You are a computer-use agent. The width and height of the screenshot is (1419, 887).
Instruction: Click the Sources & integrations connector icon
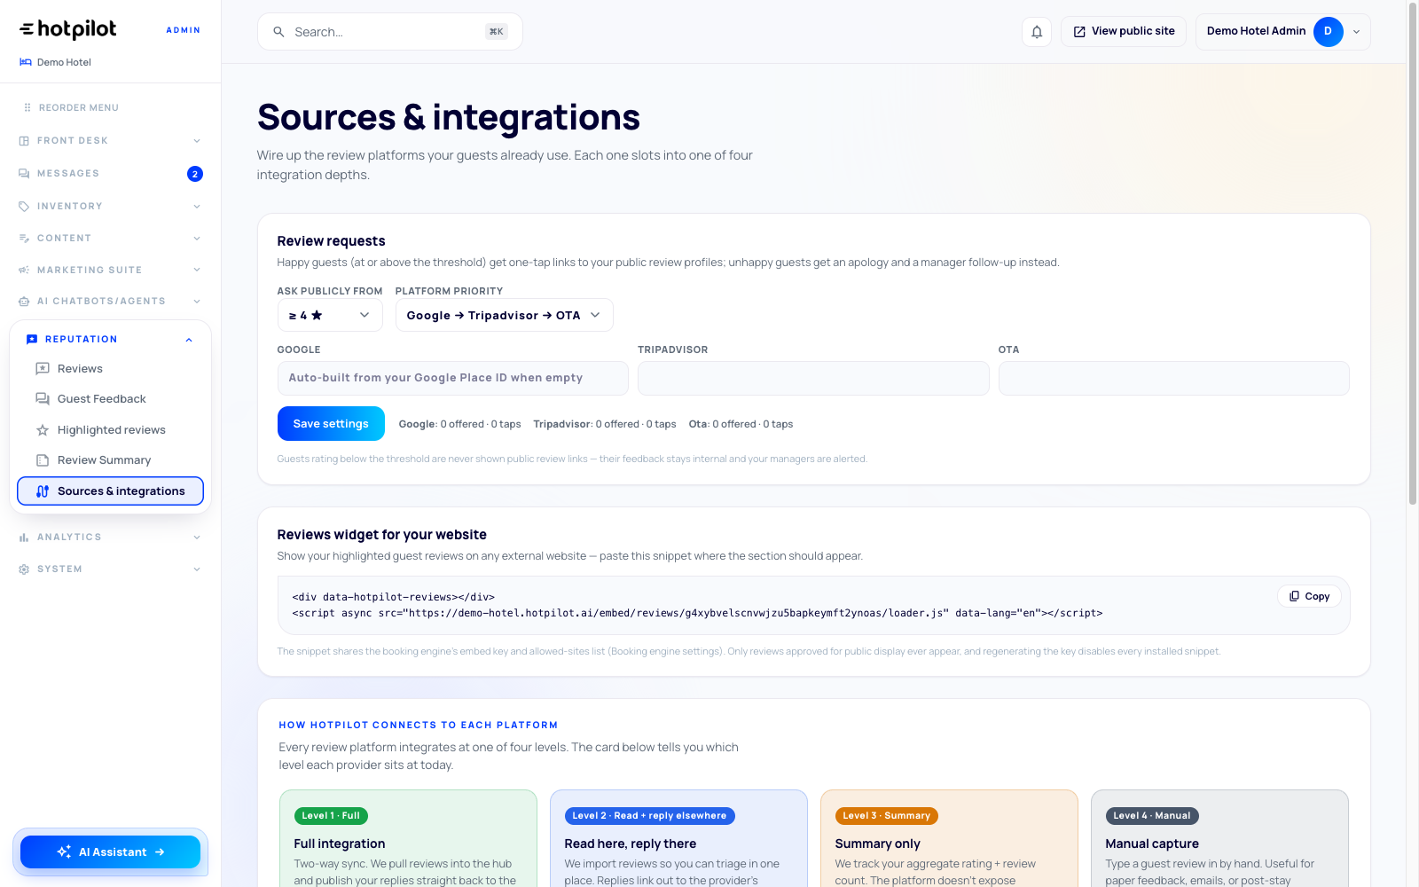(x=43, y=491)
